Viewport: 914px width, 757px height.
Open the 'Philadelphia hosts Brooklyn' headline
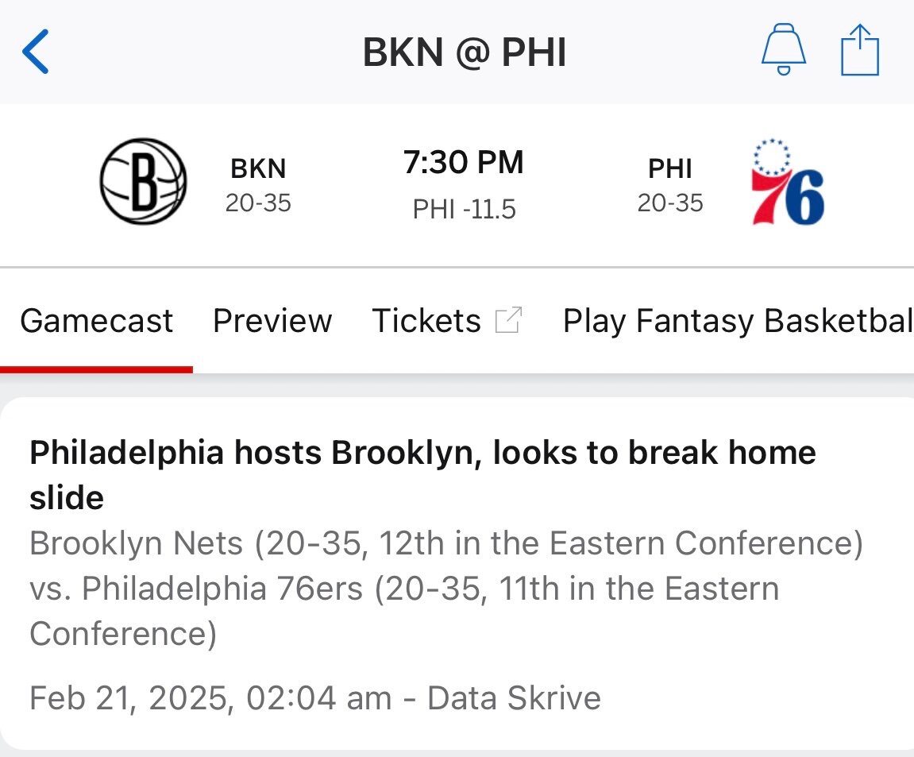coord(422,474)
